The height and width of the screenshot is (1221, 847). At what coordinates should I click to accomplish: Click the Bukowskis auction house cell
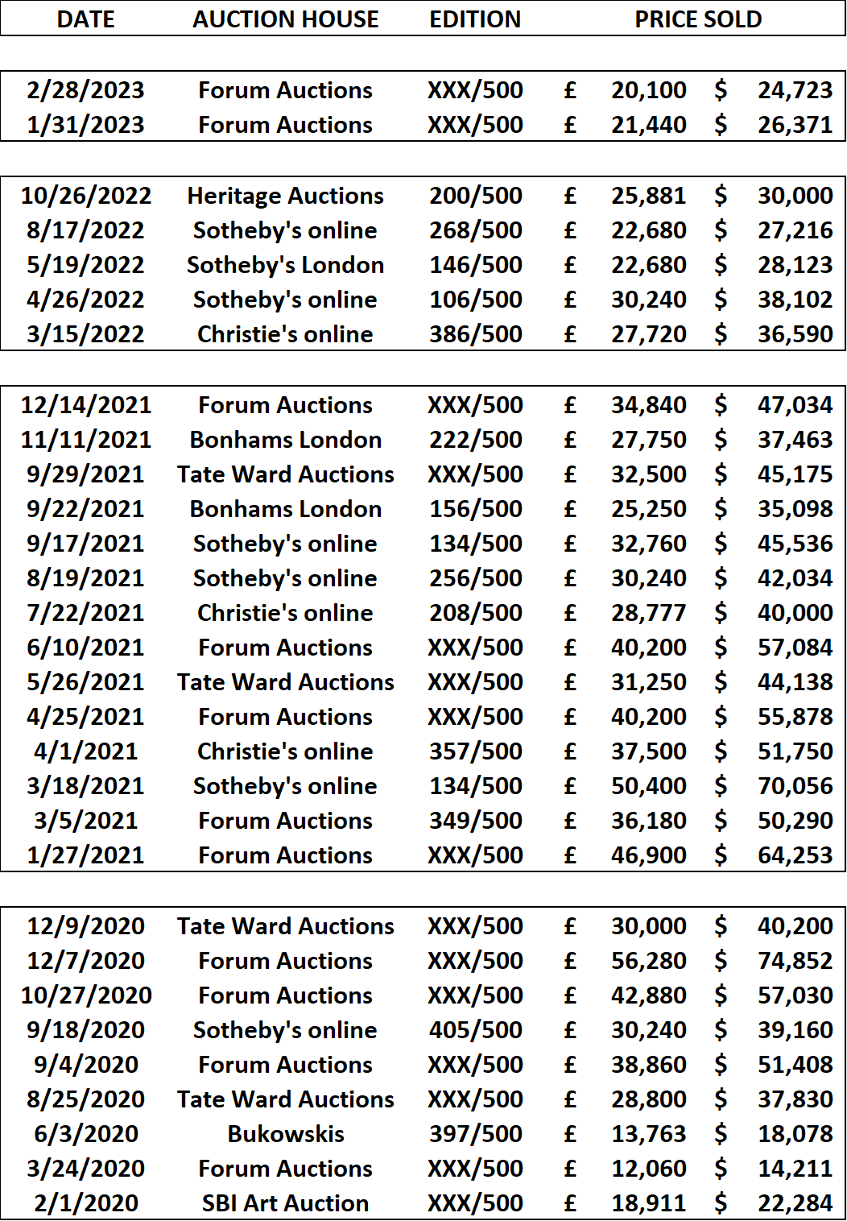coord(286,1134)
